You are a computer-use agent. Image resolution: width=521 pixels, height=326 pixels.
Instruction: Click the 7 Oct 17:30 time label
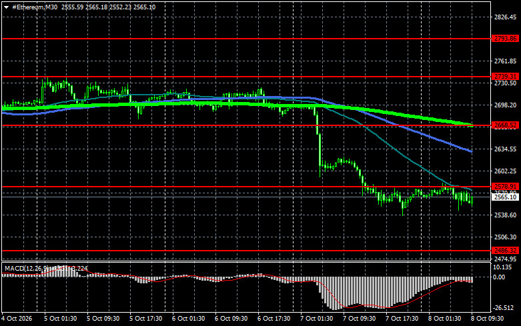coord(402,319)
